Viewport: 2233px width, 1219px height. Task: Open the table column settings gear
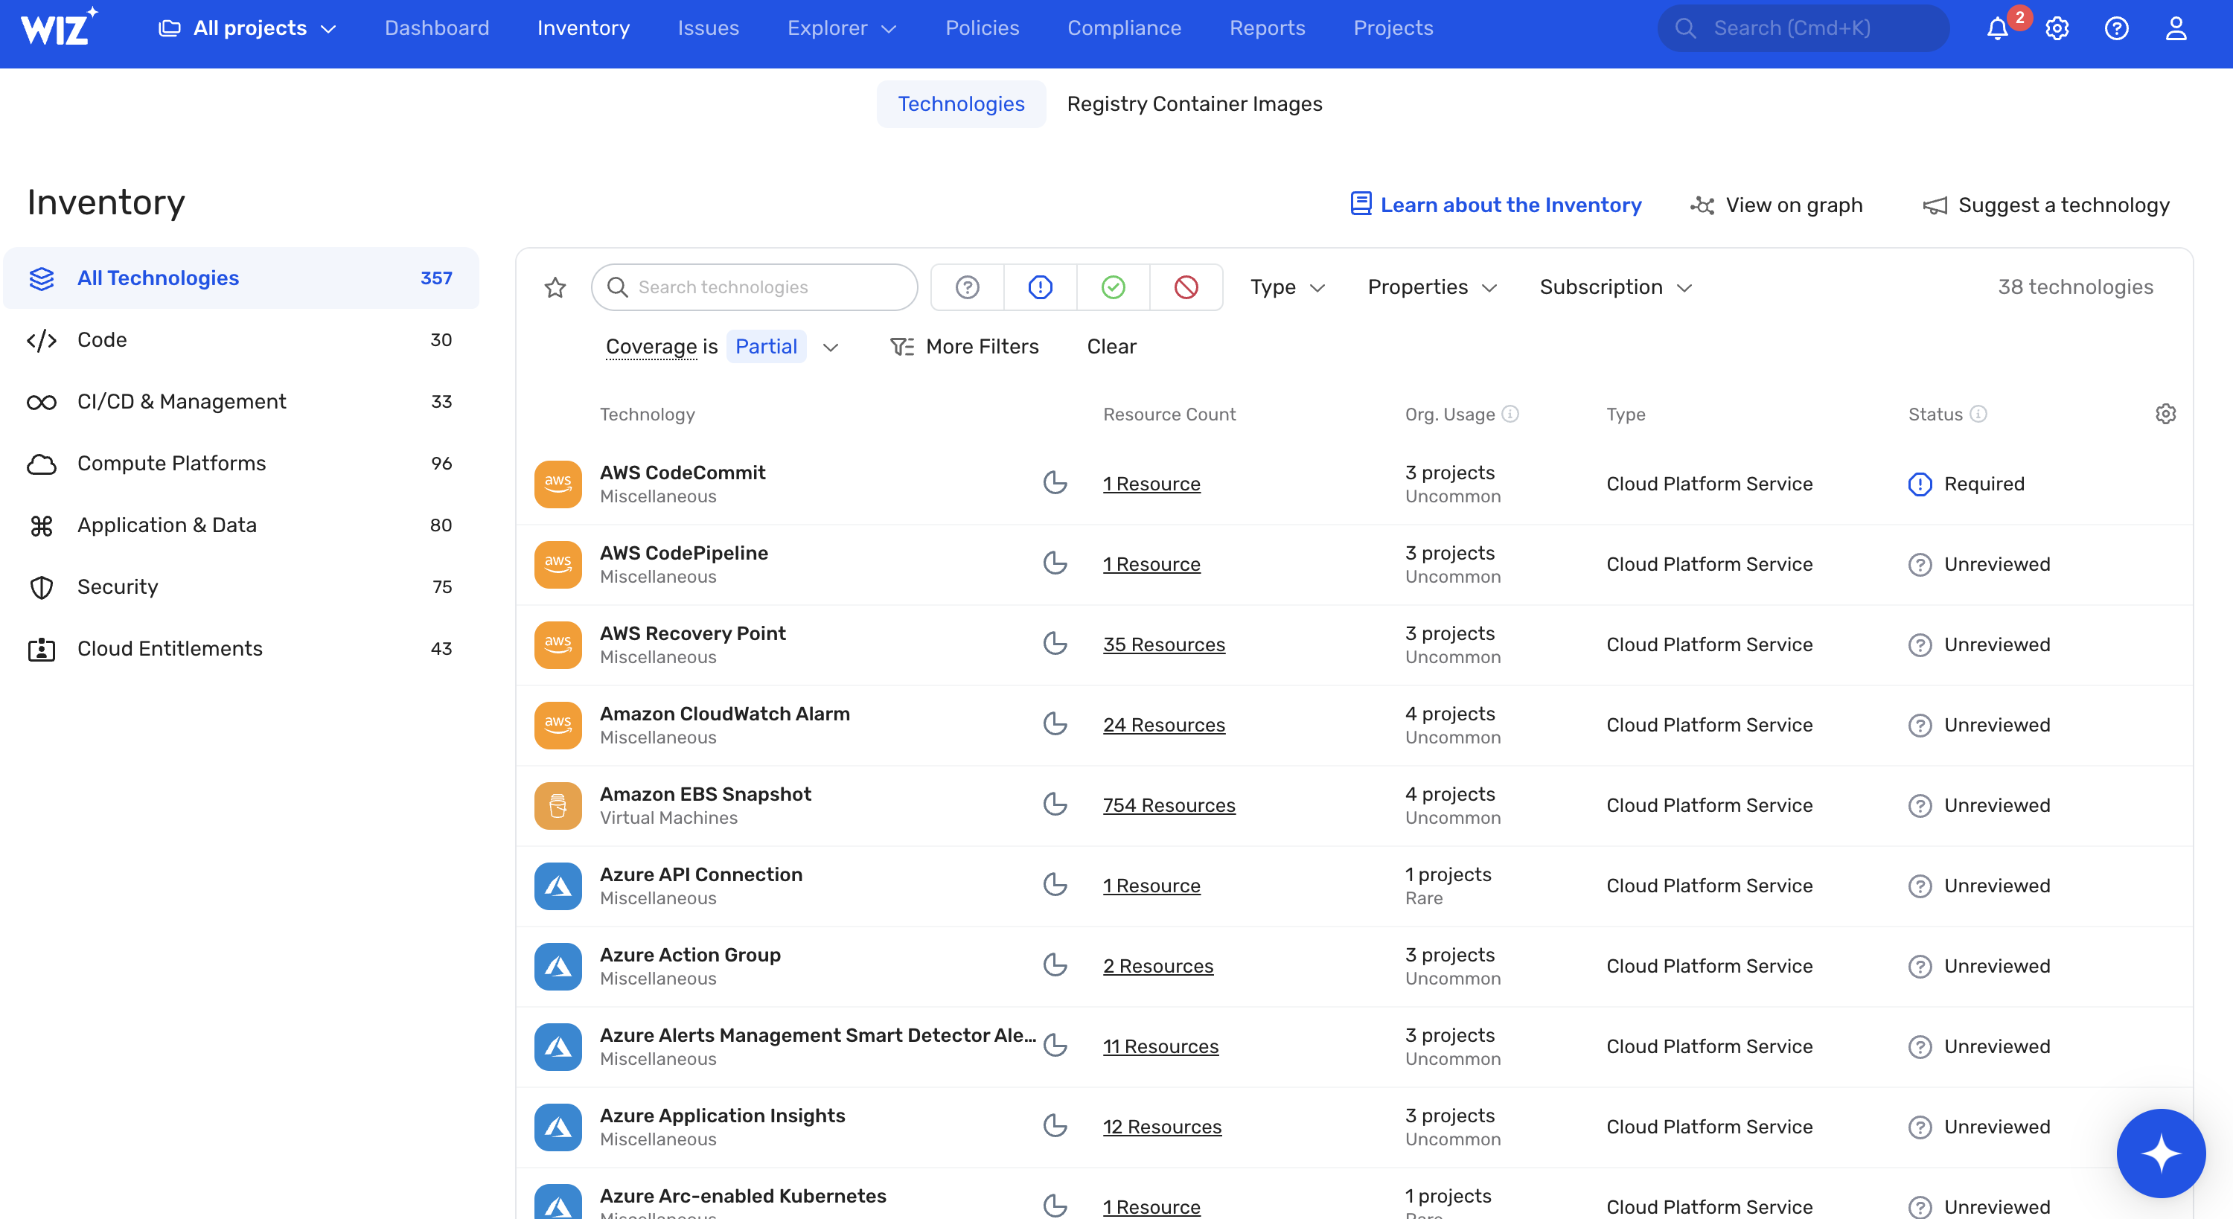pos(2165,414)
